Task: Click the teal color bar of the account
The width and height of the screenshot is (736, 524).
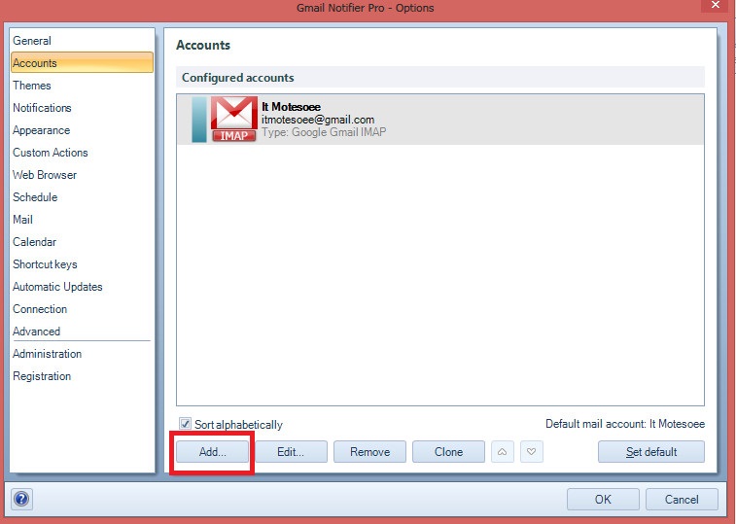Action: click(199, 120)
